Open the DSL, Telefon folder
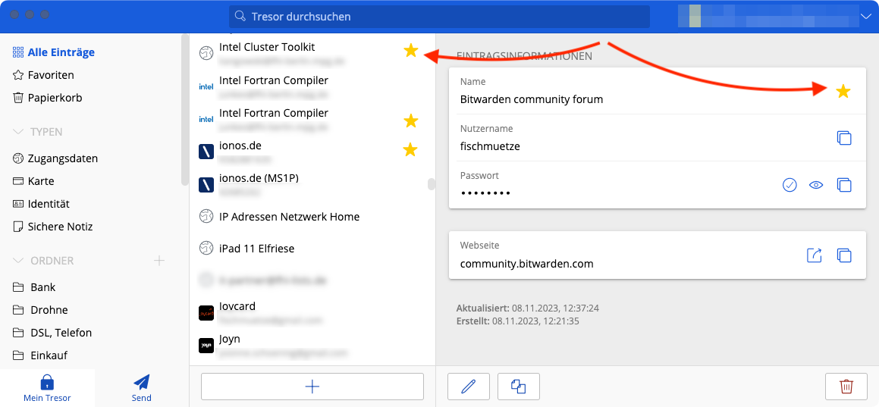 (52, 333)
